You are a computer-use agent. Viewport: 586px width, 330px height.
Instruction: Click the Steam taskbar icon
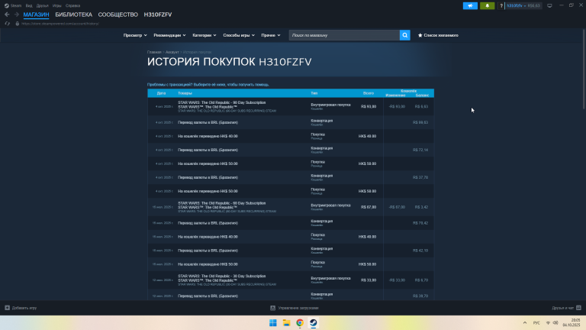(x=313, y=323)
